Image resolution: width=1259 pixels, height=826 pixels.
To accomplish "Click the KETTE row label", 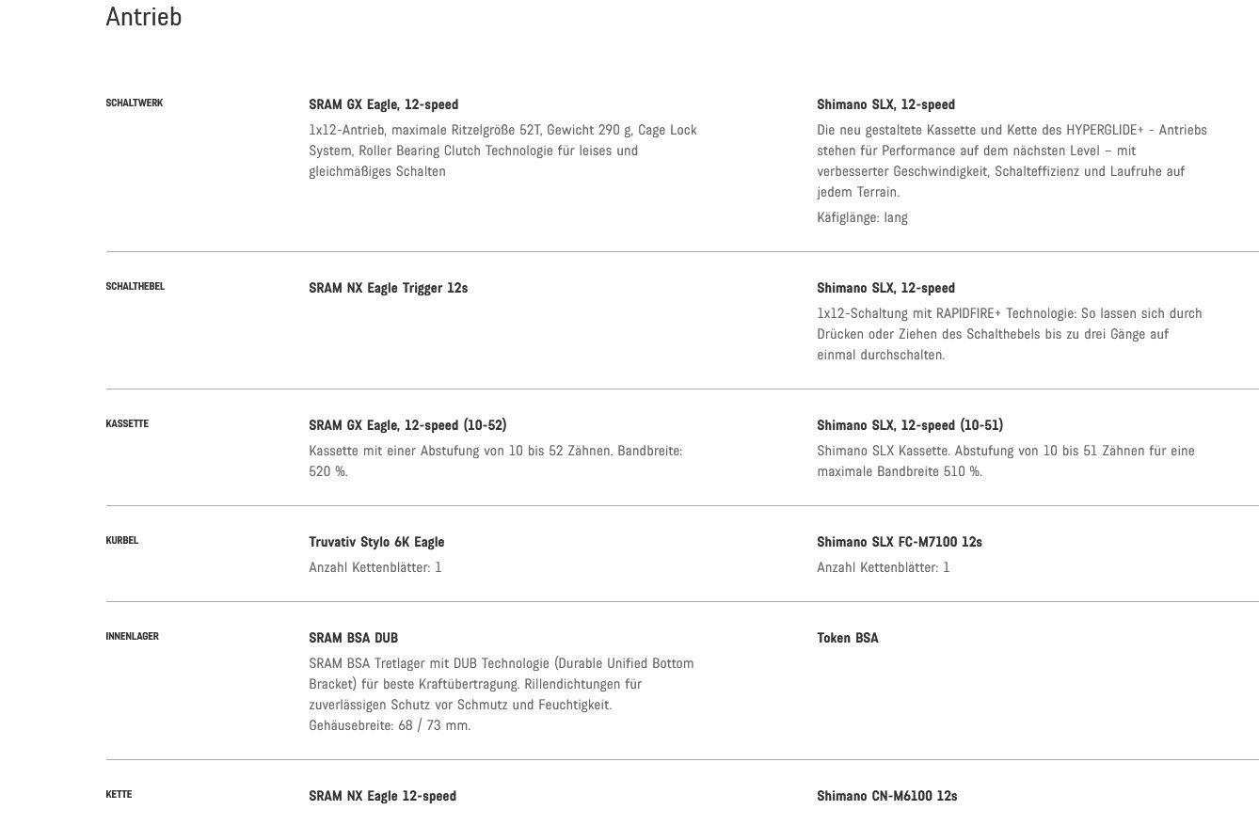I will pos(119,795).
